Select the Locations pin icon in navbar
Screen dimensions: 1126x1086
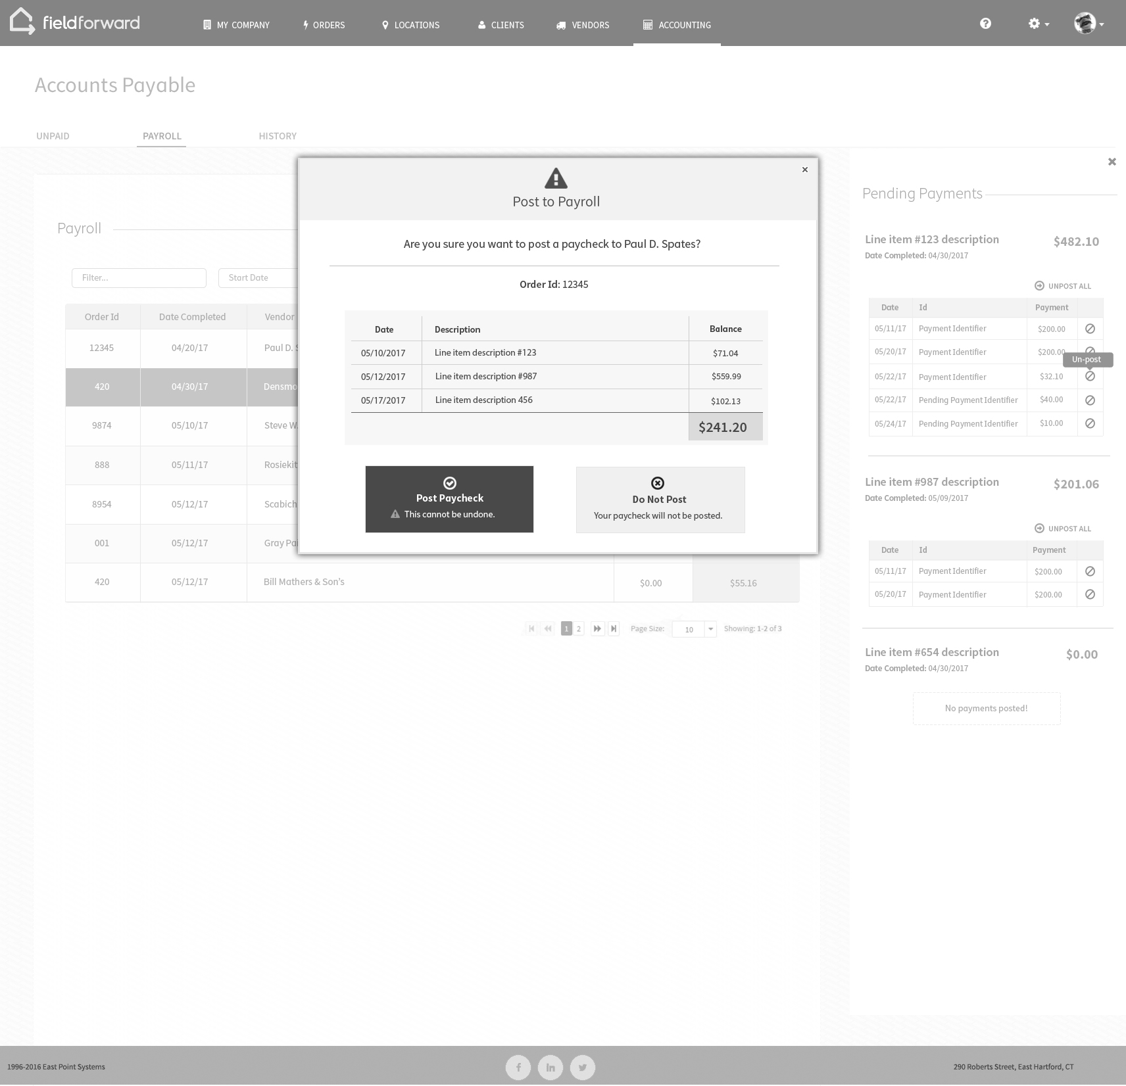point(385,25)
